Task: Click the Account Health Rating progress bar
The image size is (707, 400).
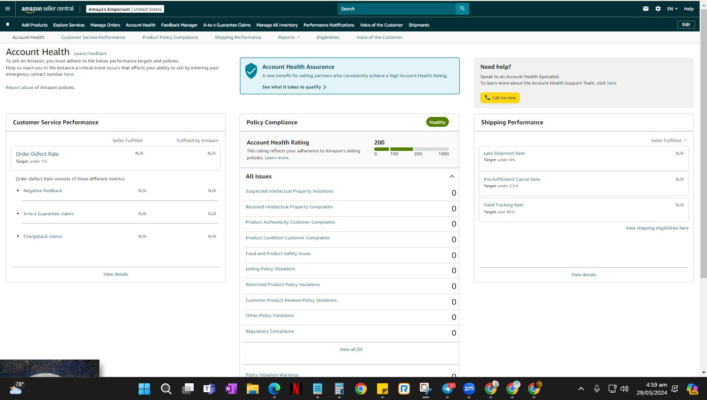Action: (x=412, y=149)
